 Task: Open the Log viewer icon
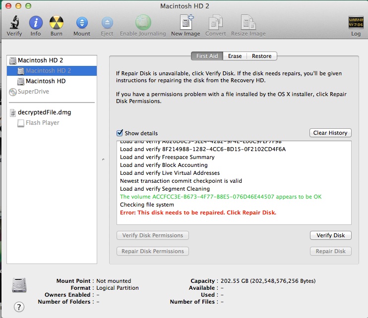(x=356, y=22)
